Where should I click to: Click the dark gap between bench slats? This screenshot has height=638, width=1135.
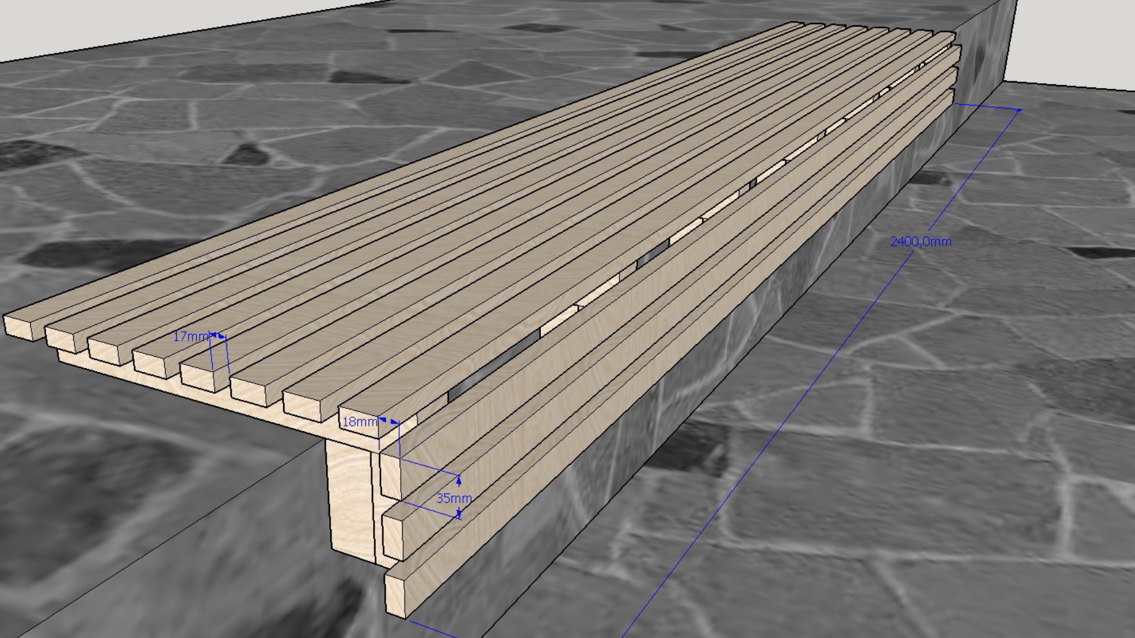[494, 364]
